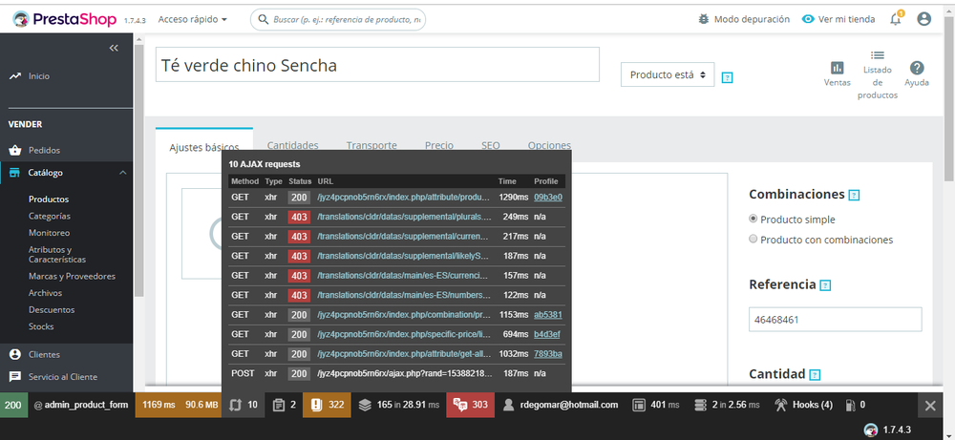Collapse the sidebar with double chevron icon
The height and width of the screenshot is (440, 955).
(x=114, y=48)
